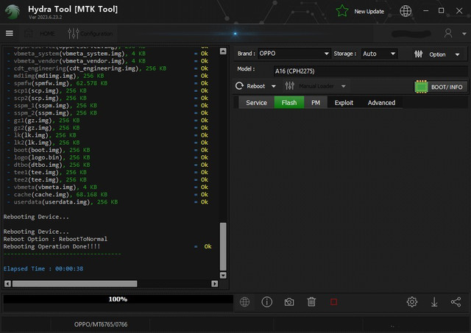Click the green chip icon beside BOOT/ INFO
Viewport: 471px width, 333px height.
point(421,87)
